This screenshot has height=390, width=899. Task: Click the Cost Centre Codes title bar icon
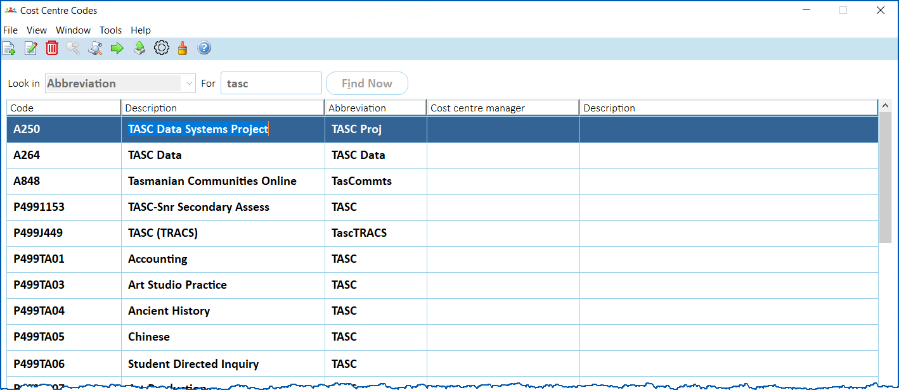(x=10, y=11)
